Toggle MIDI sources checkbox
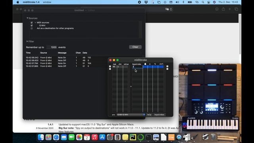 (32, 23)
